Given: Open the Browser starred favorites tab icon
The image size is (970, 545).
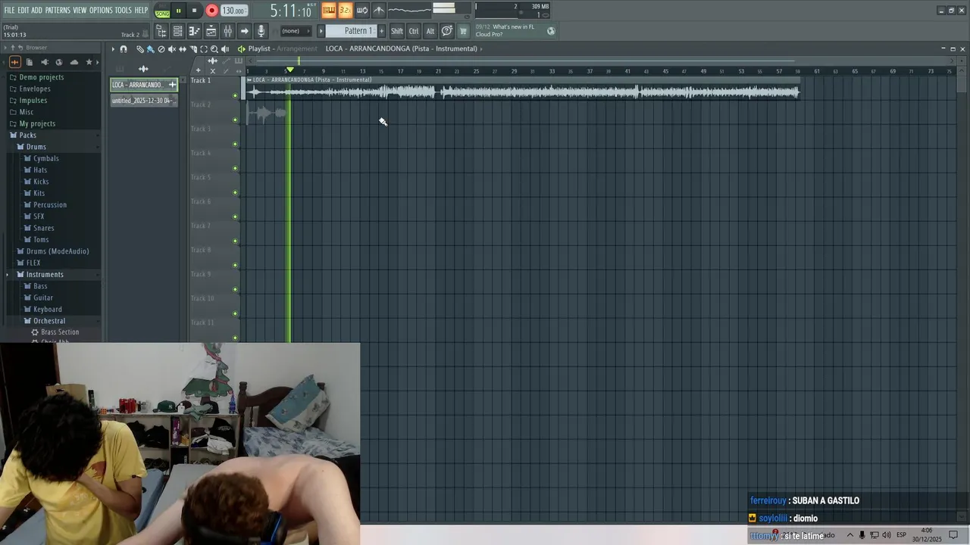Looking at the screenshot, I should tap(89, 62).
